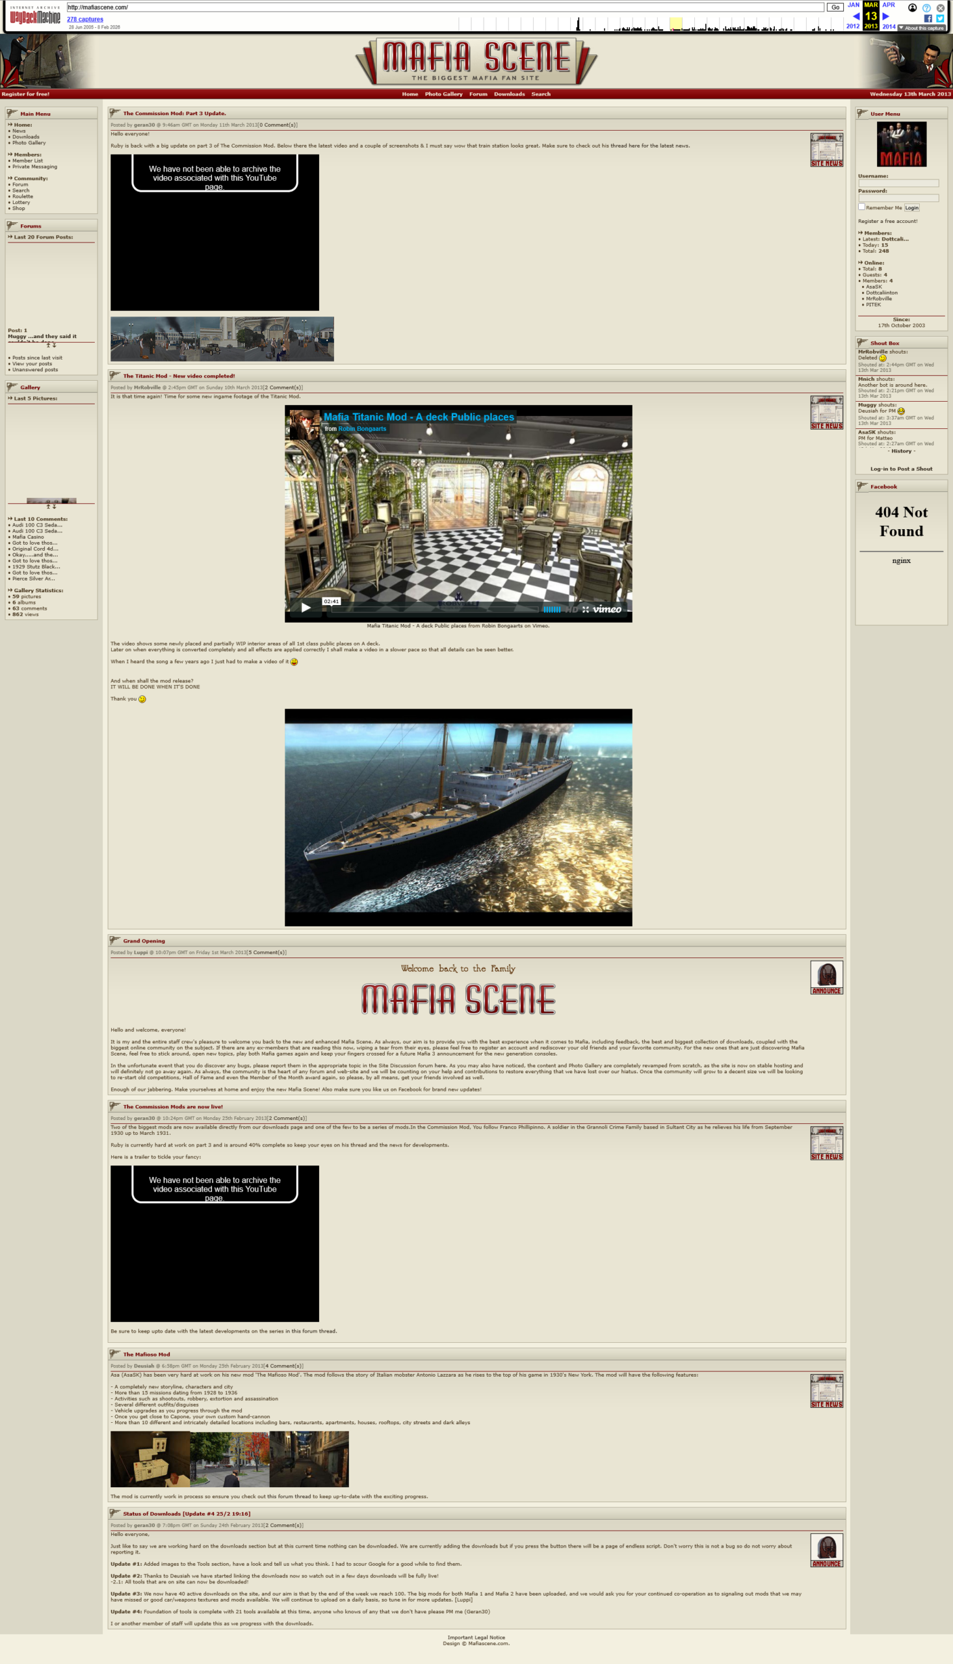This screenshot has width=953, height=1664.
Task: Click Wayback Go button
Action: [835, 7]
